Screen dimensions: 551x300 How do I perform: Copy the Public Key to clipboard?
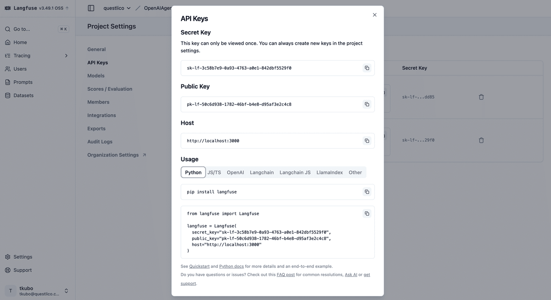[366, 104]
